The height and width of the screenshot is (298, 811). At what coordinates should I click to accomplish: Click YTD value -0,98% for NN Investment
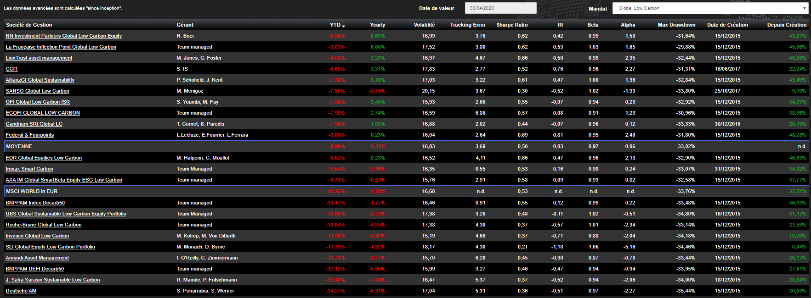[337, 36]
